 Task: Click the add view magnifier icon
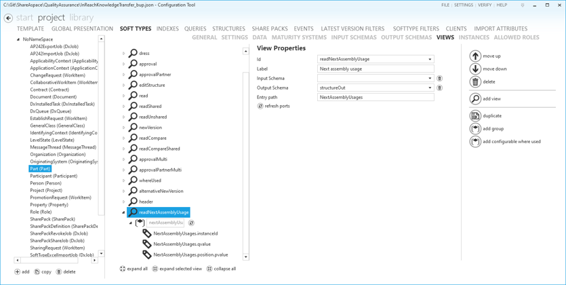click(475, 98)
